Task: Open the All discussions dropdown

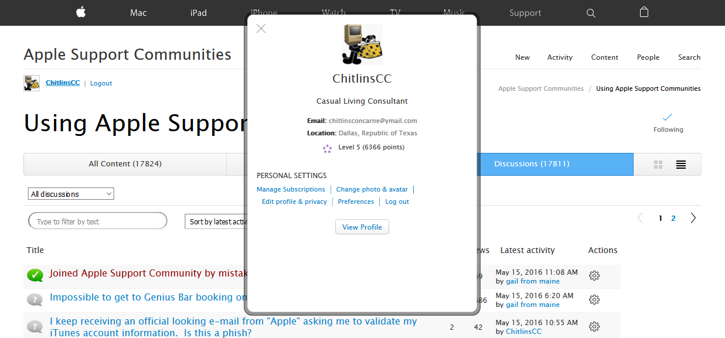Action: point(70,193)
